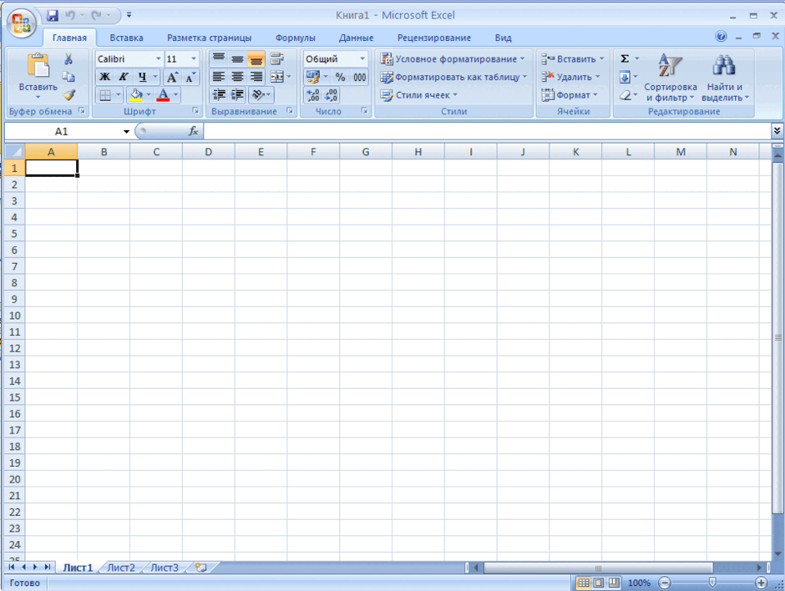This screenshot has width=785, height=591.
Task: Open Find and Select binoculars icon
Action: tap(724, 66)
